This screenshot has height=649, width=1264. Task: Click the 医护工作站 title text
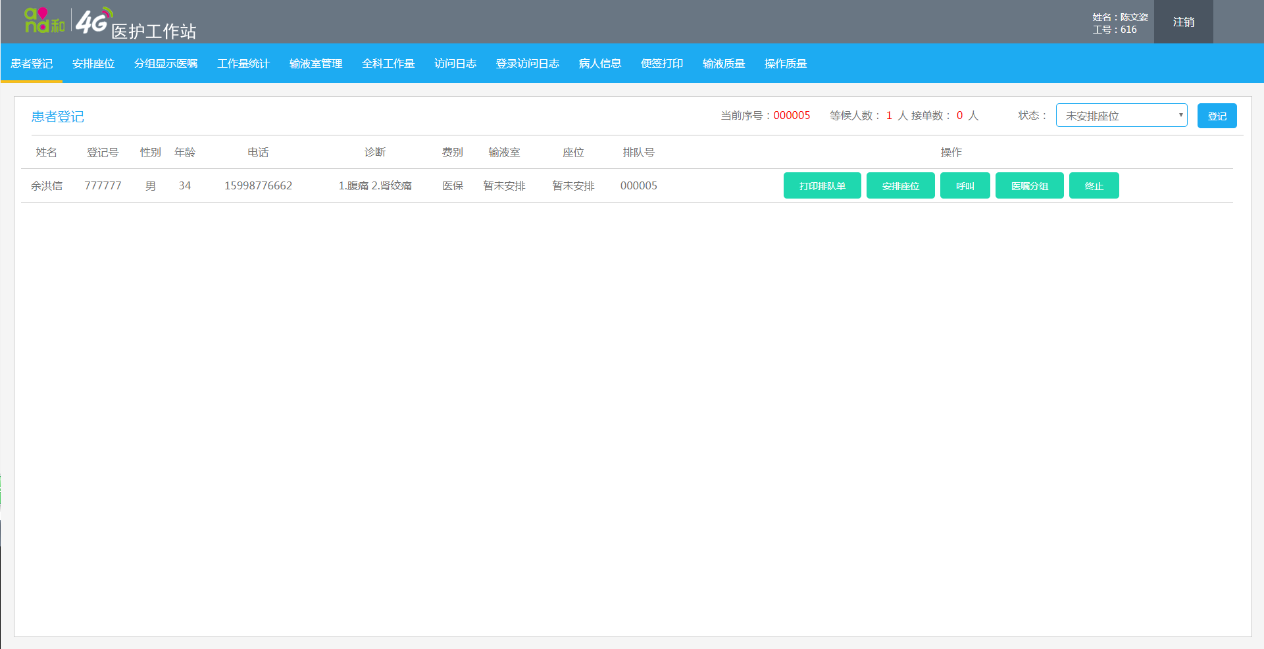pos(154,31)
